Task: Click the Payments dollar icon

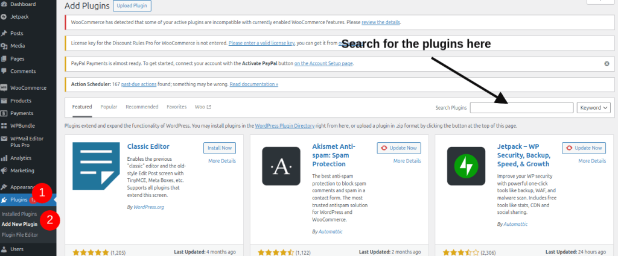Action: (4, 113)
